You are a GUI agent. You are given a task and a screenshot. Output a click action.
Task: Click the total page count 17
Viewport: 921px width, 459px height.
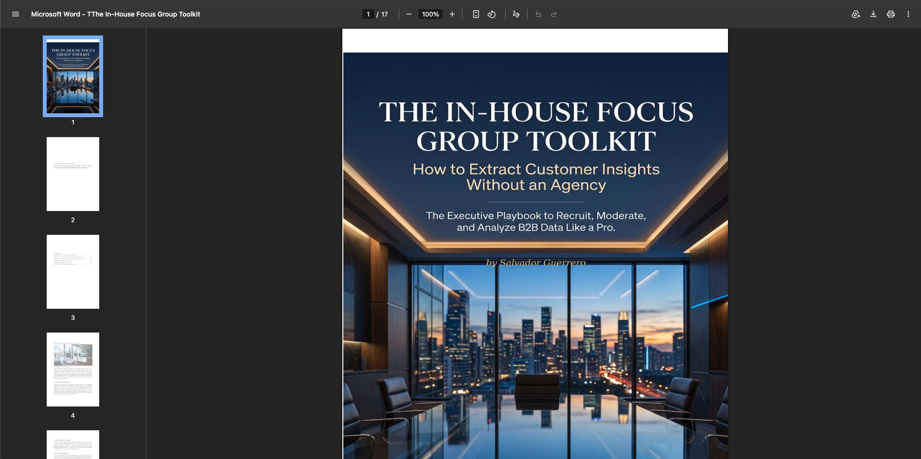point(385,14)
